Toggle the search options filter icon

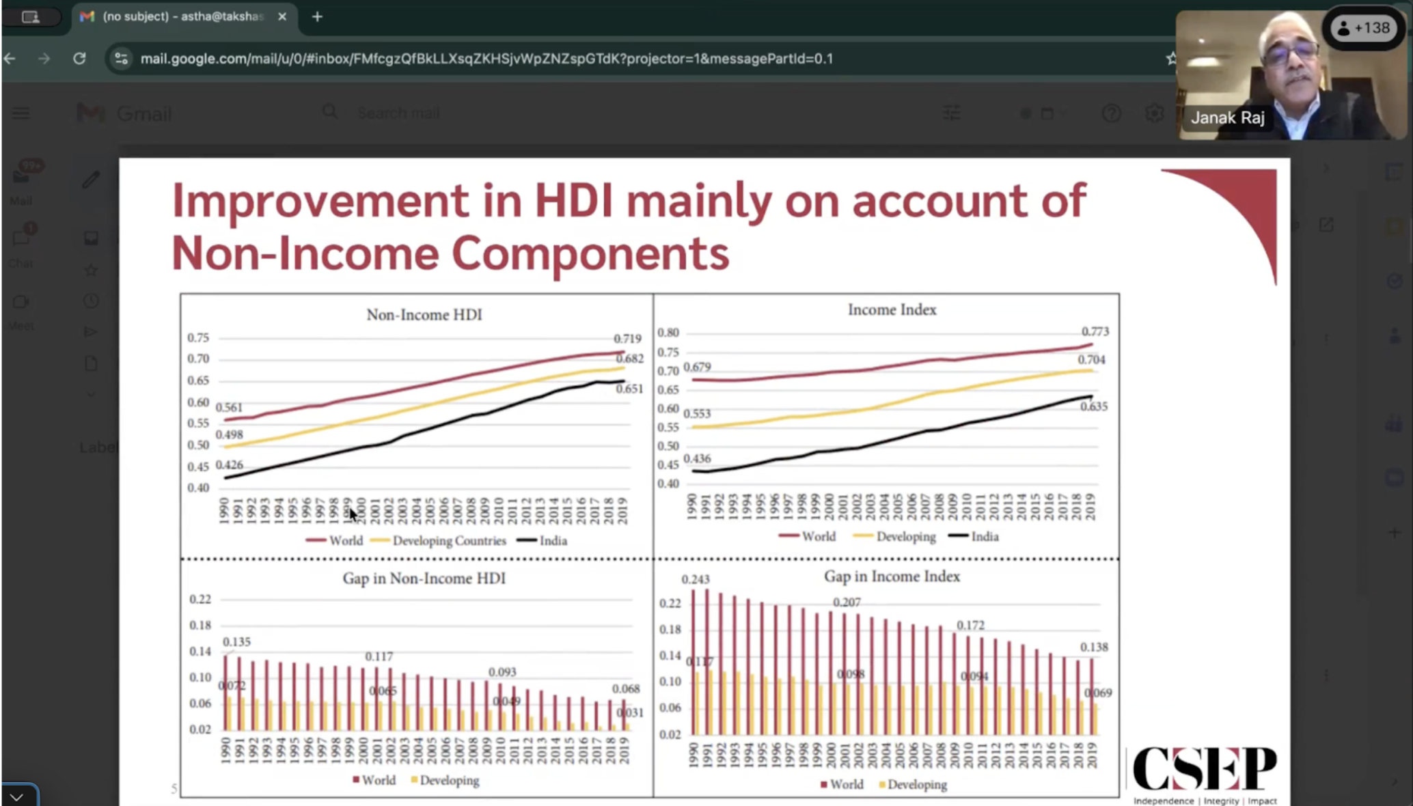952,113
